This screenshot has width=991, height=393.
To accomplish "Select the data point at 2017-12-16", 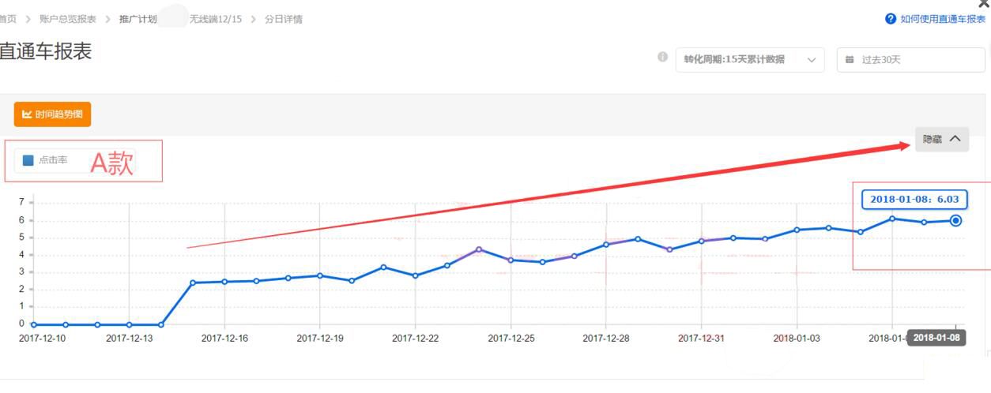I will pos(224,282).
